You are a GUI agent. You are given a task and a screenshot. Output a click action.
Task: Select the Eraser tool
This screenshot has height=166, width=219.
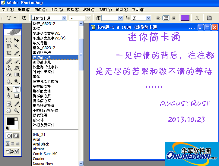coord(9,74)
